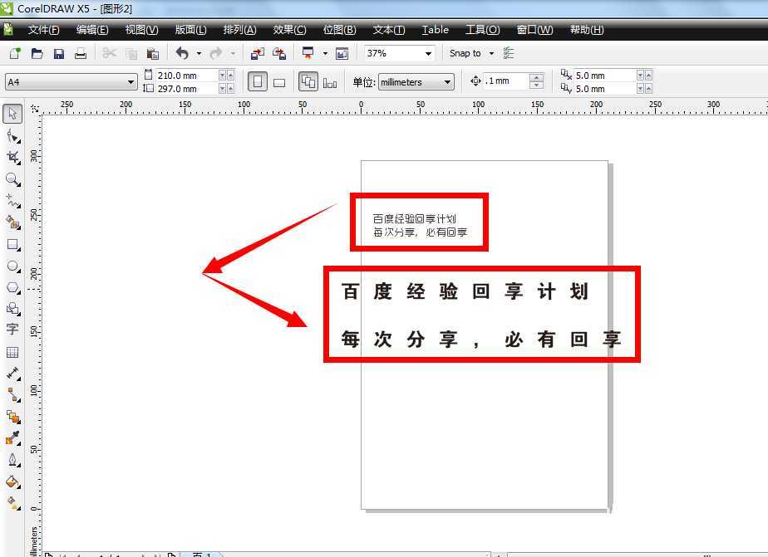Expand the millimeters units dropdown

[x=446, y=81]
